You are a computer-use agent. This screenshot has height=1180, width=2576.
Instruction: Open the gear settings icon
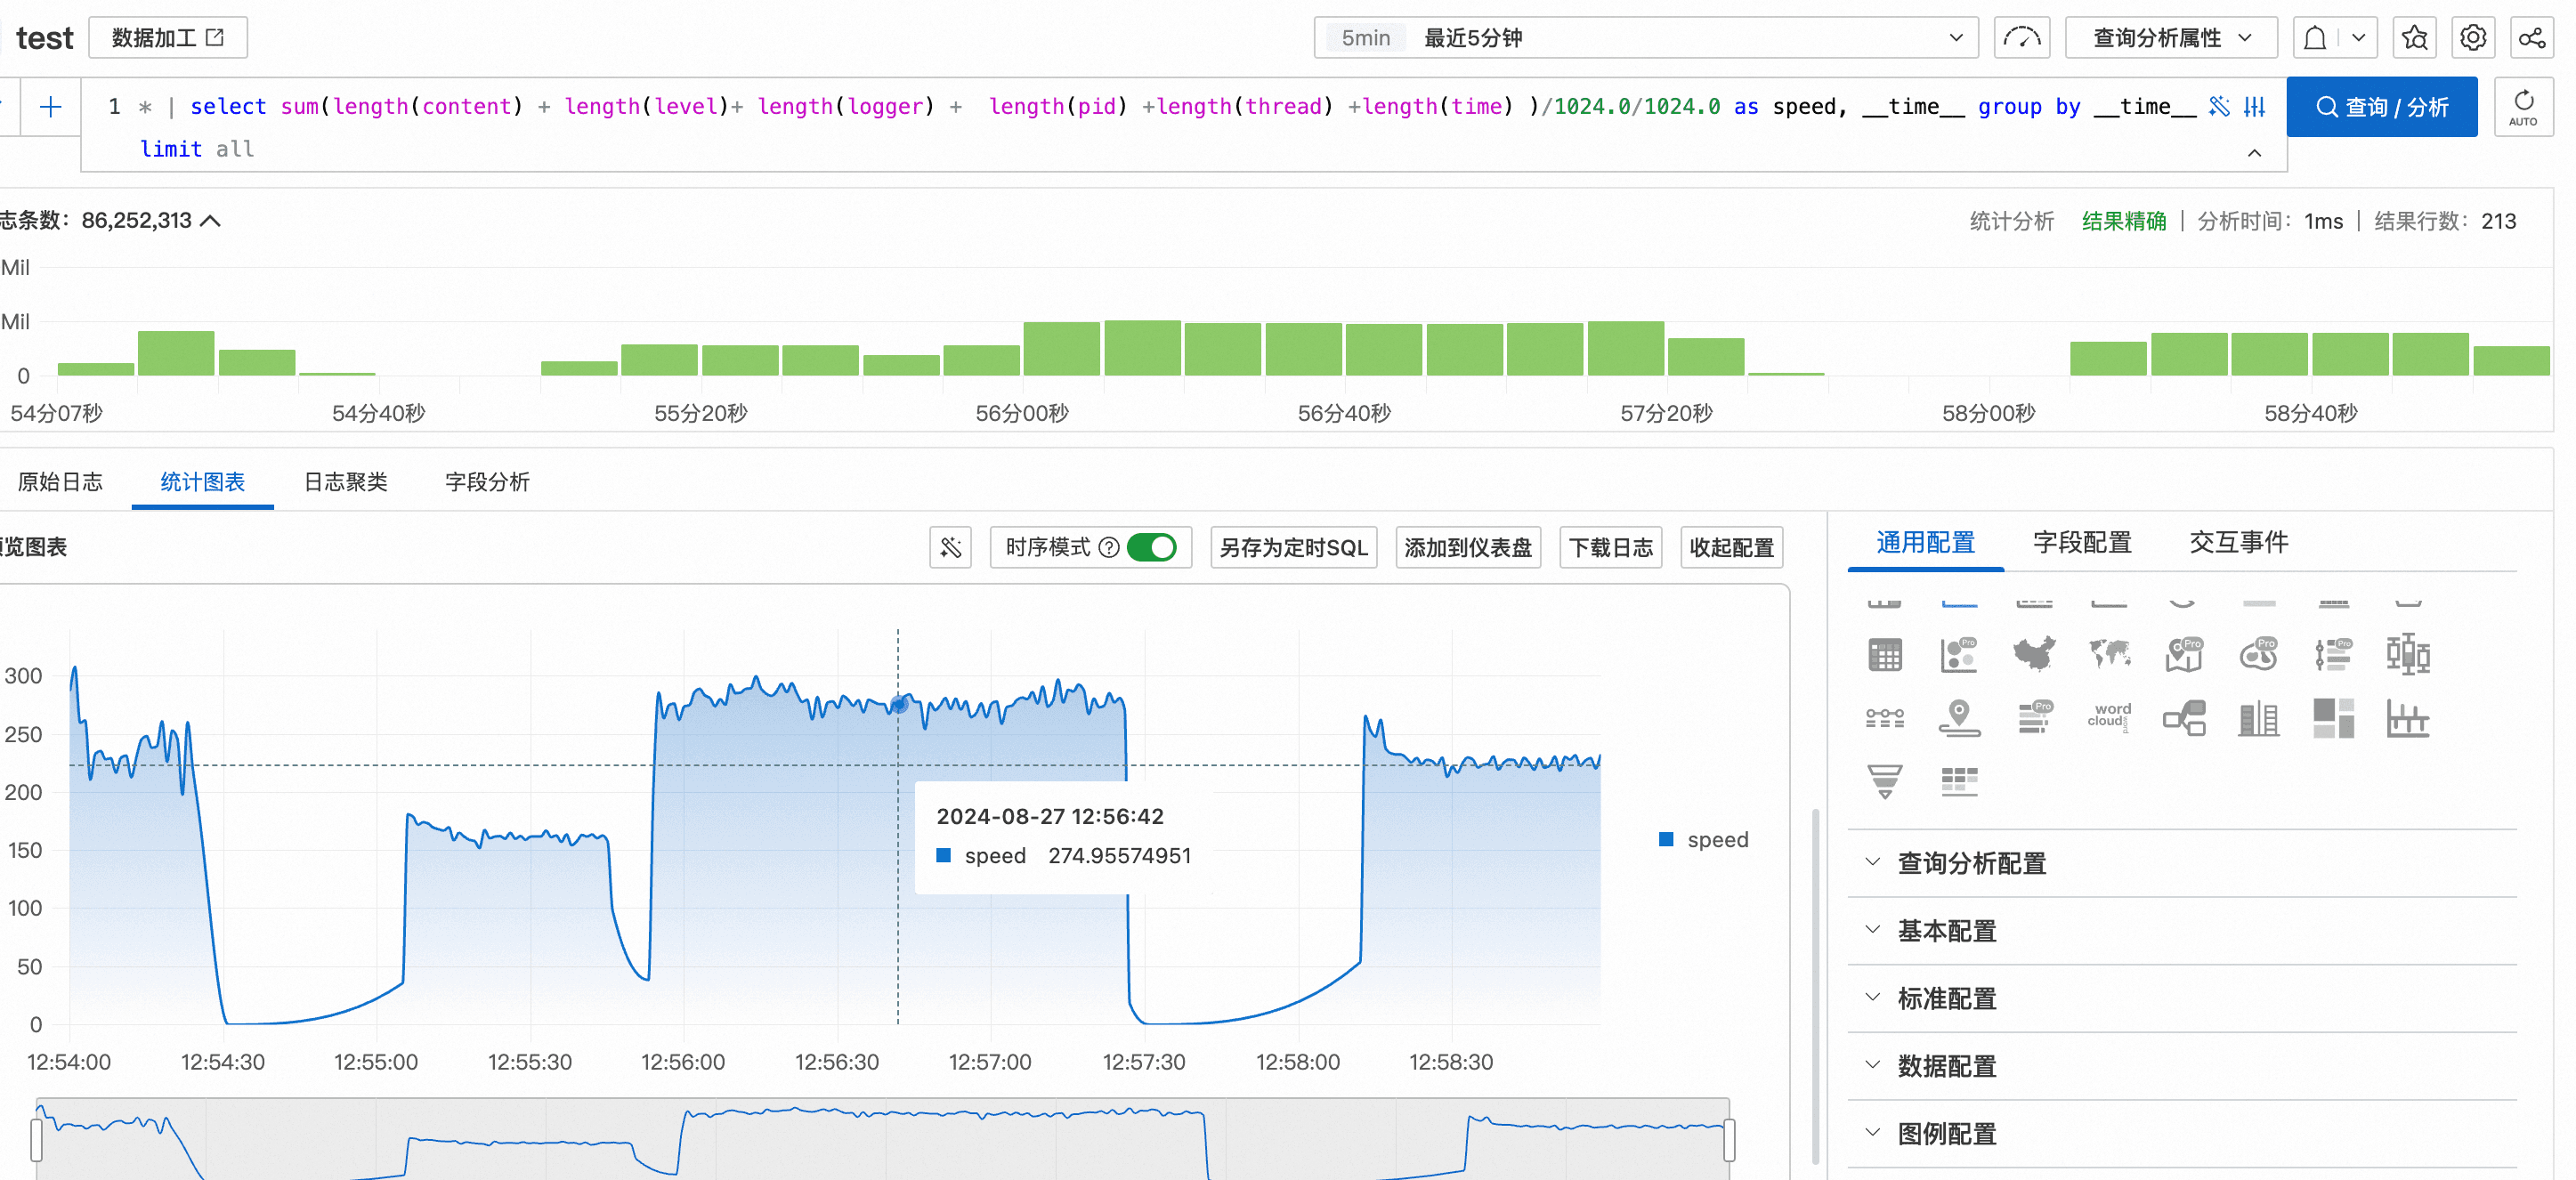pos(2472,38)
